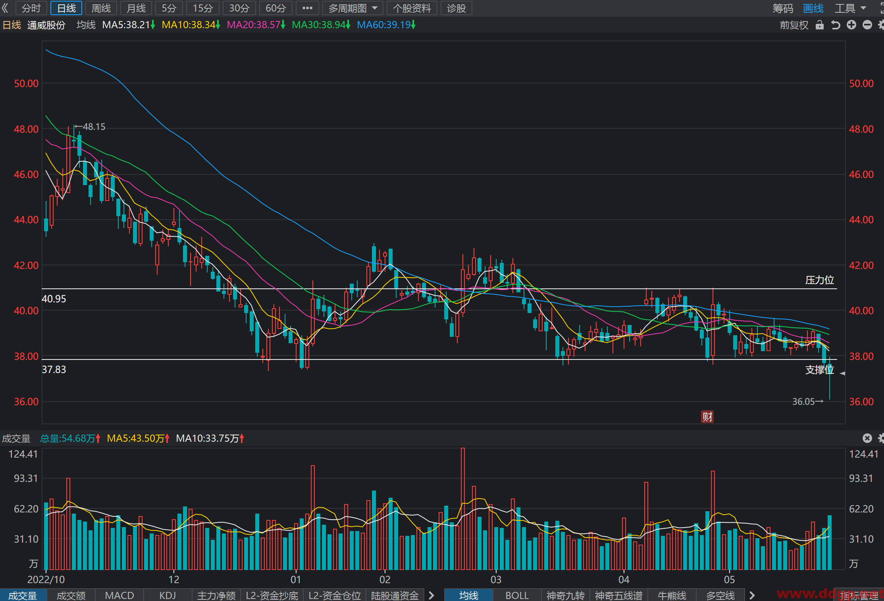
Task: Open 个股资料 stock info
Action: [412, 8]
